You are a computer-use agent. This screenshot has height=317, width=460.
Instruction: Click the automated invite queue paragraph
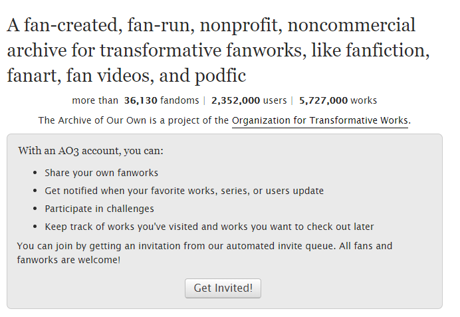click(x=205, y=253)
